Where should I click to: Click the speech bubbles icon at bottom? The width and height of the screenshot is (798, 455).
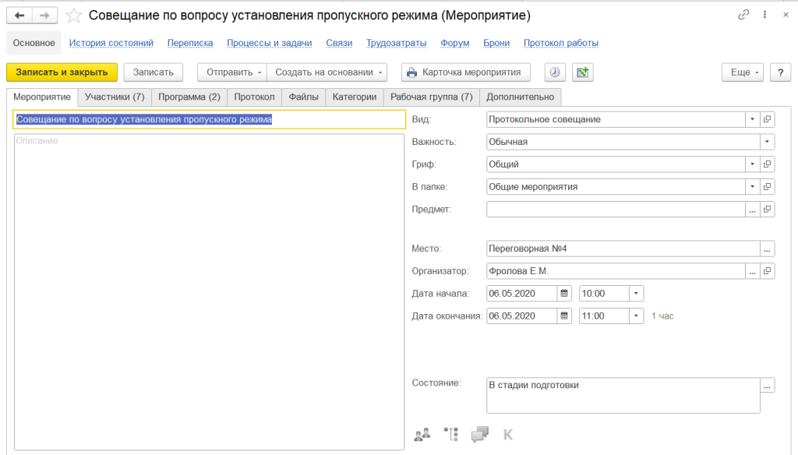click(x=480, y=434)
